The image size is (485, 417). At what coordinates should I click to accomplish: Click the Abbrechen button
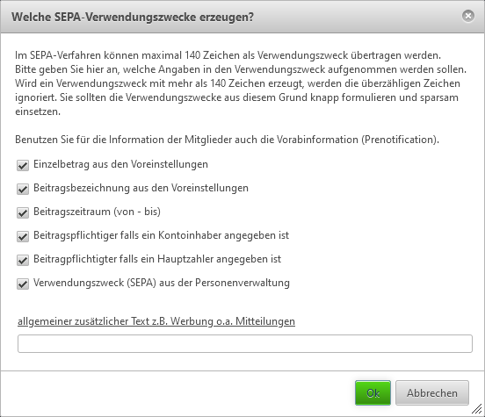pos(432,393)
